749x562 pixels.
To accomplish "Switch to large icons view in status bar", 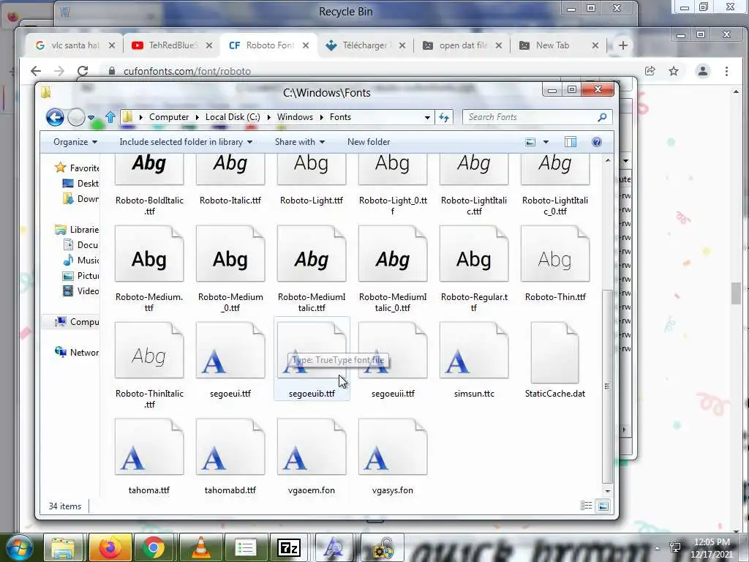I will coord(603,506).
